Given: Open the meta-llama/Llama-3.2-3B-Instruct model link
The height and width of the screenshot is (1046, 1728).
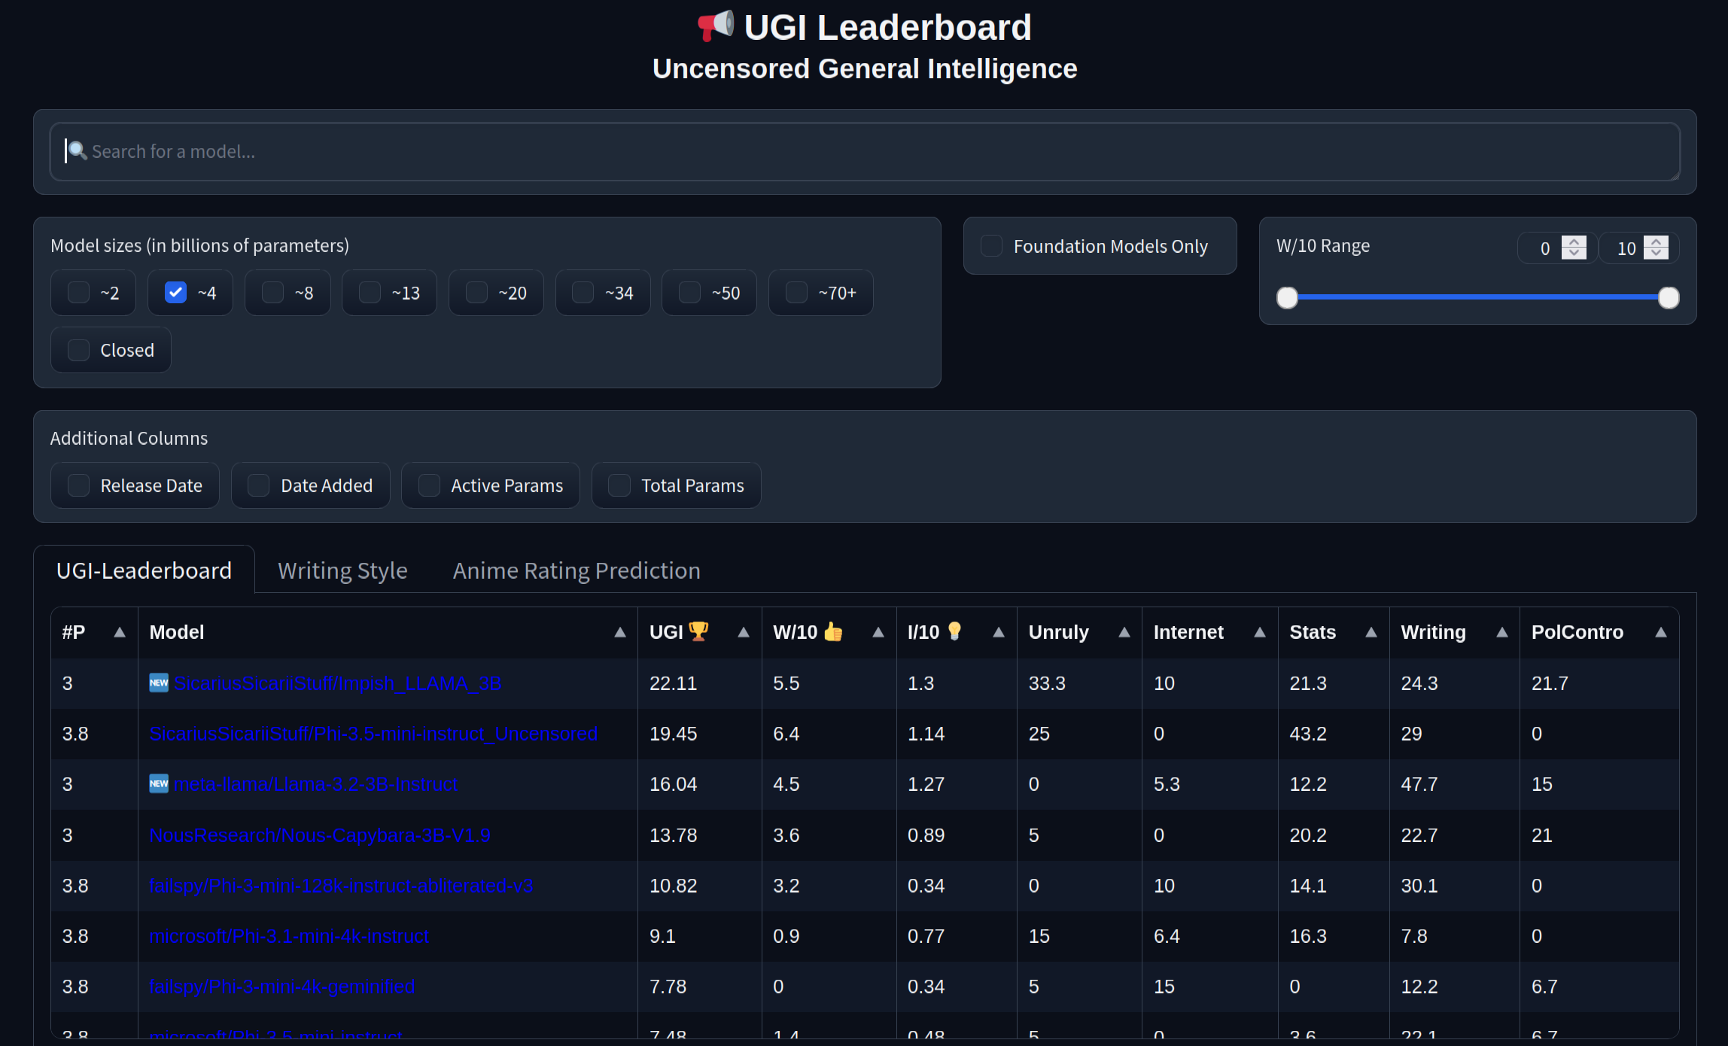Looking at the screenshot, I should coord(315,783).
